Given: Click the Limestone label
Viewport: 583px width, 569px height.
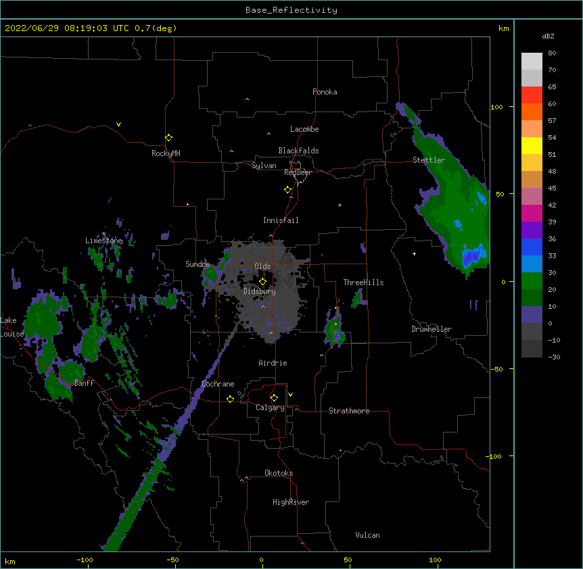Looking at the screenshot, I should [103, 241].
